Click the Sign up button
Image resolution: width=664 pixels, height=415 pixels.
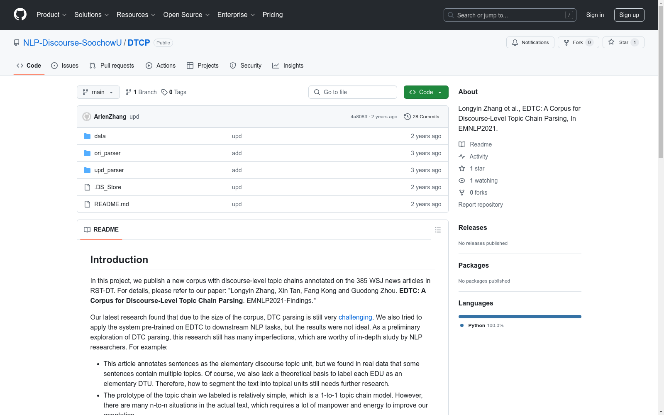[629, 15]
